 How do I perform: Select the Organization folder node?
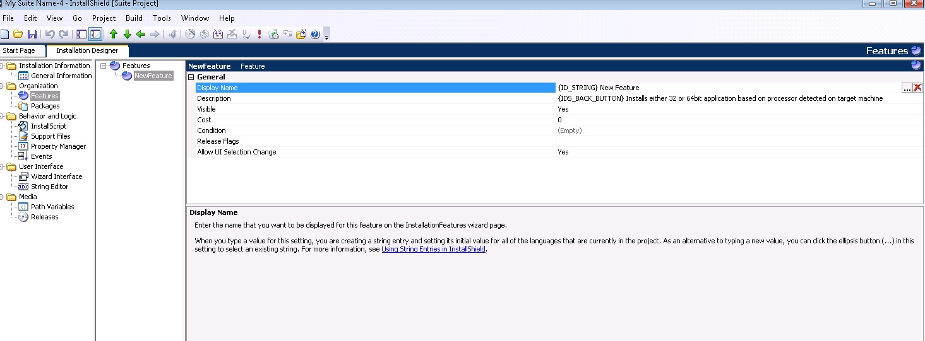coord(38,86)
